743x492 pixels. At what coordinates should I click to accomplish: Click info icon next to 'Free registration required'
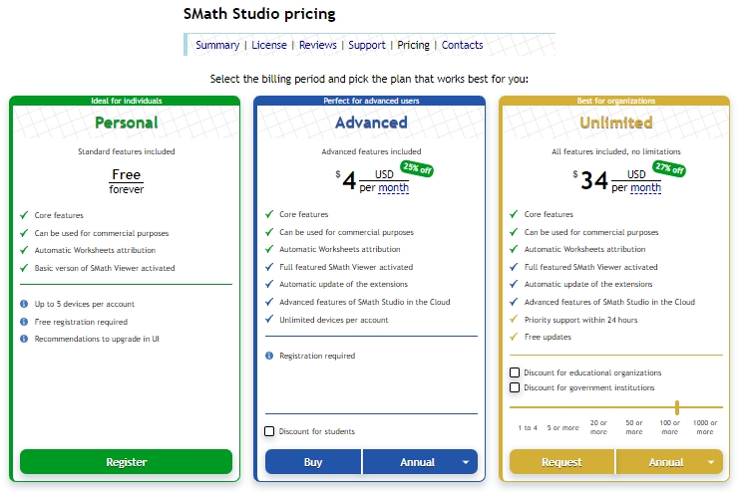(24, 322)
